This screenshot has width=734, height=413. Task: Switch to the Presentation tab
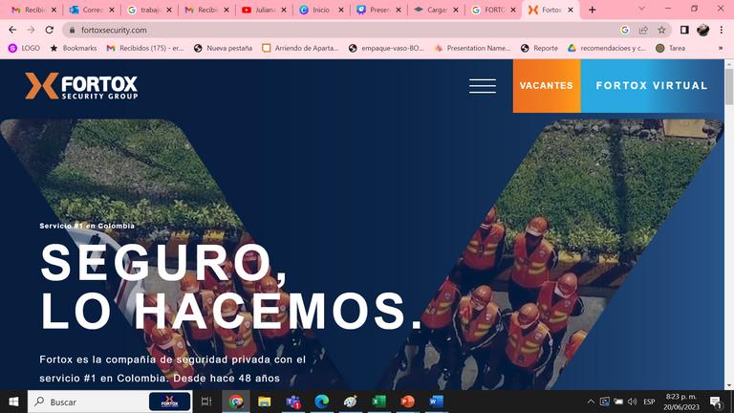(378, 10)
